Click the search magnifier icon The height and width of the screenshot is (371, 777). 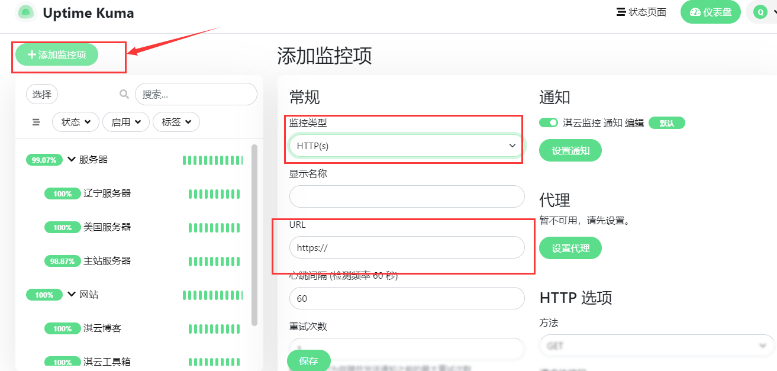[124, 94]
